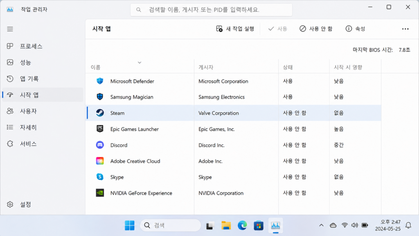Sort by the 상태 column header
419x236 pixels.
point(288,68)
